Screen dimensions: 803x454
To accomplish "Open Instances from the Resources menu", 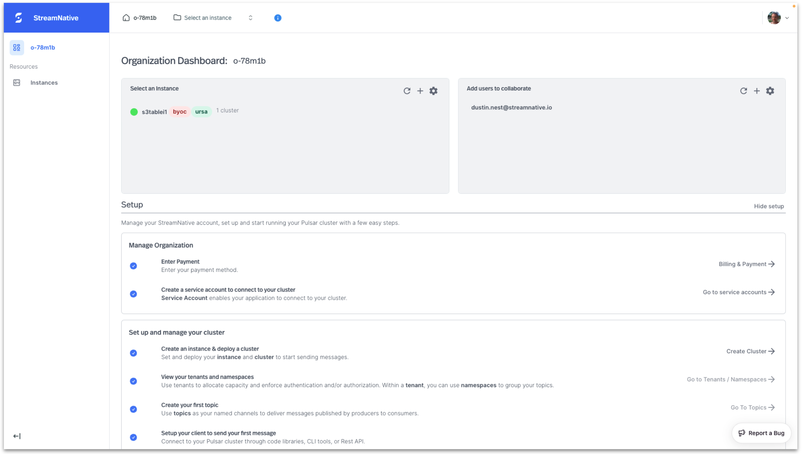I will [44, 82].
